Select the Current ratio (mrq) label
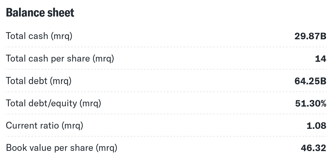This screenshot has width=332, height=161. coord(44,126)
